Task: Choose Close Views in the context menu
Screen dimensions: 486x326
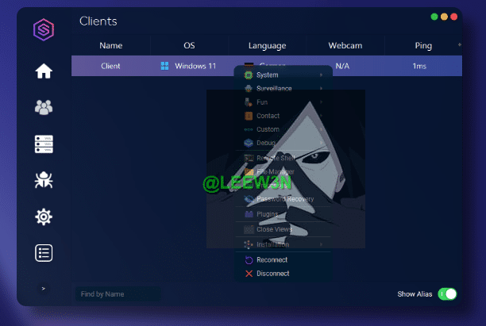Action: click(x=273, y=229)
